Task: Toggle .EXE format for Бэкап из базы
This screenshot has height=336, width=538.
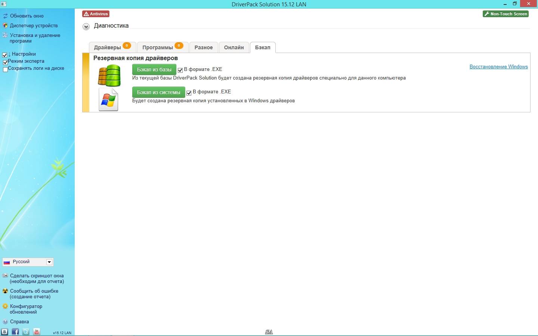Action: point(180,70)
